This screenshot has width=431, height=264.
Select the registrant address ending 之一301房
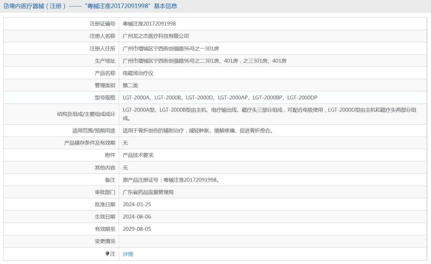pos(171,48)
